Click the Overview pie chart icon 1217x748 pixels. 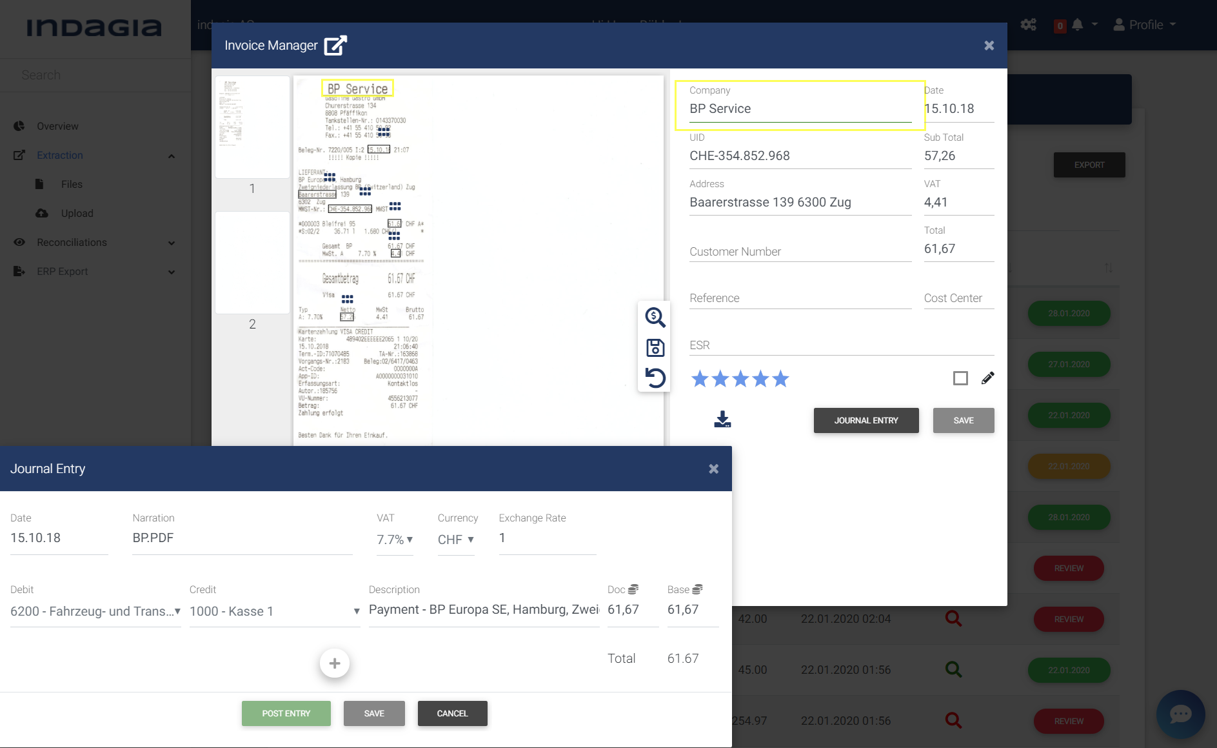(19, 126)
